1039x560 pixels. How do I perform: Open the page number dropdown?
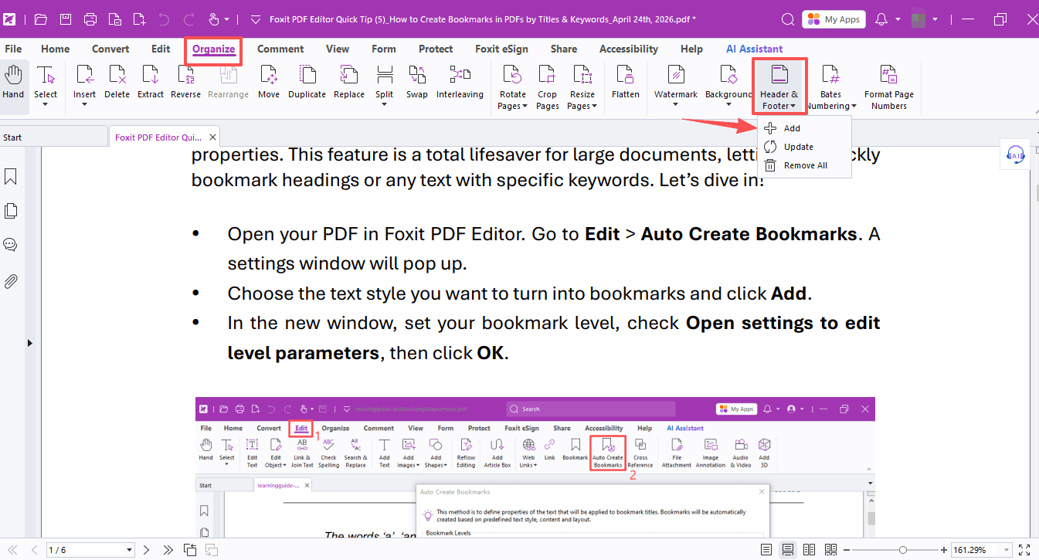tap(129, 550)
